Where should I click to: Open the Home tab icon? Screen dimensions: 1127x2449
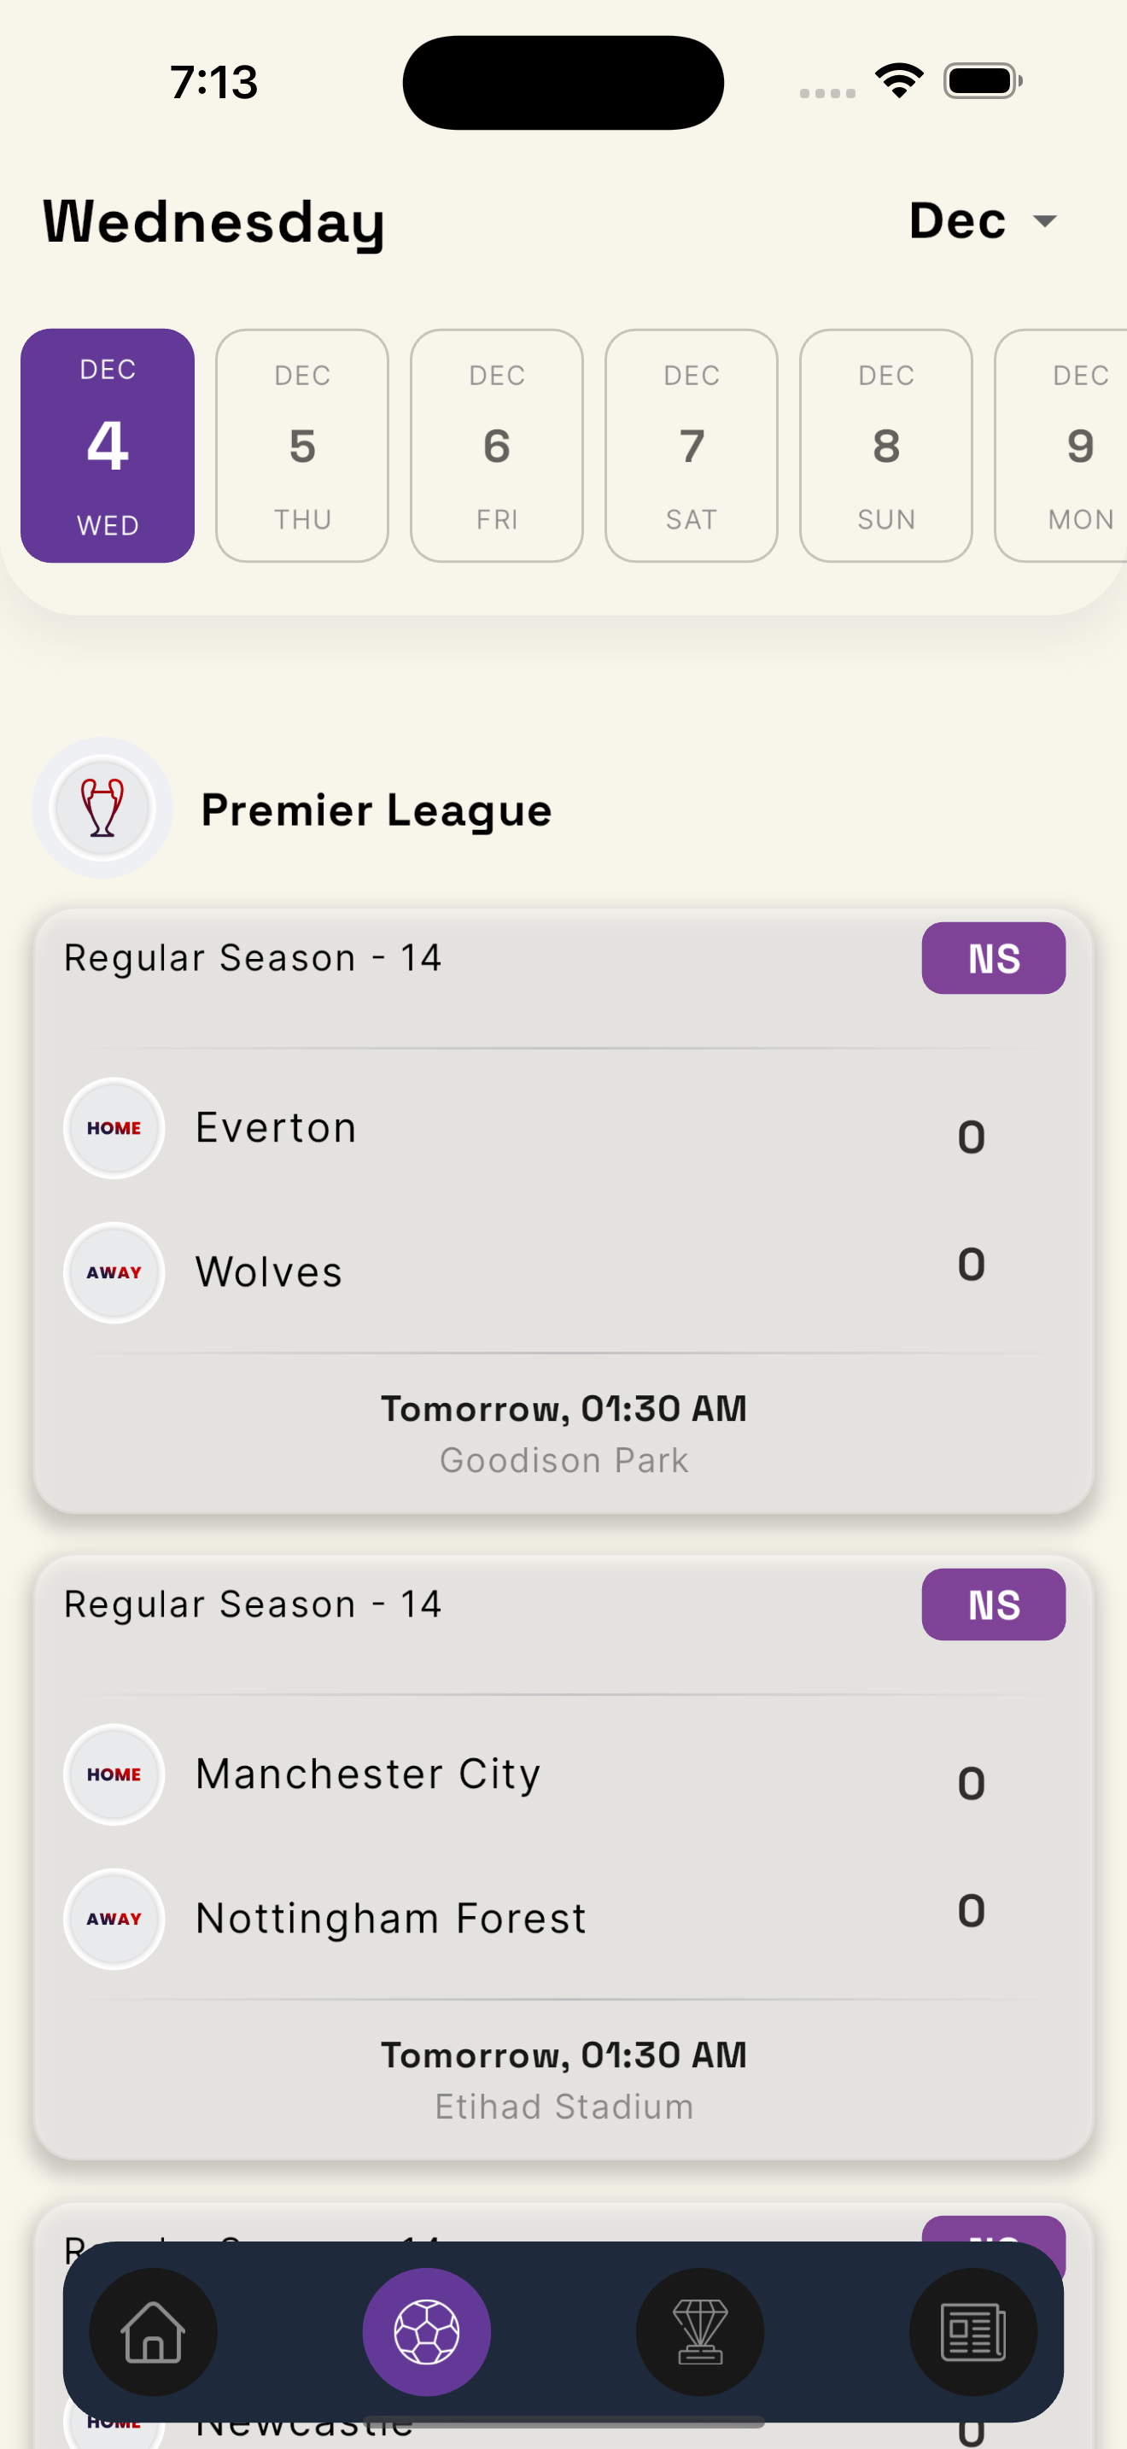153,2331
